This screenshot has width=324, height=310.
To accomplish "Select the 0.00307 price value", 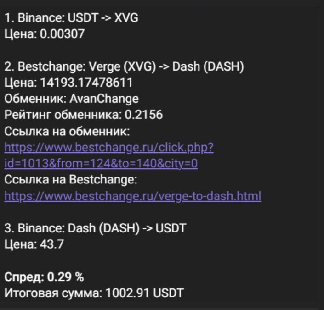I will pos(62,34).
